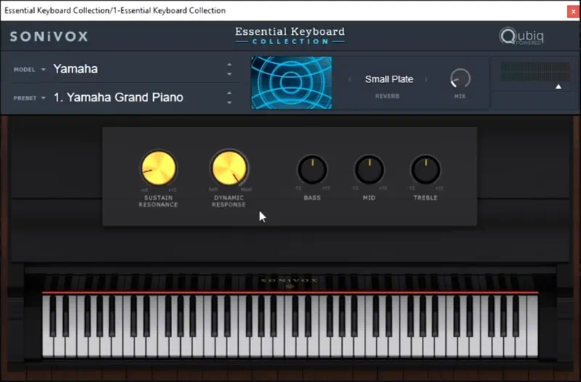This screenshot has height=382, width=581.
Task: Click the MID EQ knob
Action: tap(370, 170)
